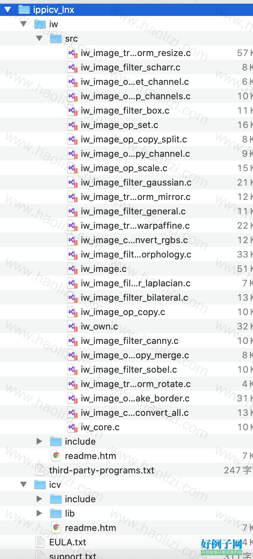Select the include folder name under iw
This screenshot has width=253, height=559.
point(80,442)
